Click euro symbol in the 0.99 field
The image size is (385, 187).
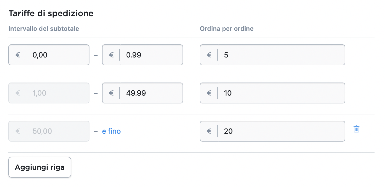click(111, 55)
